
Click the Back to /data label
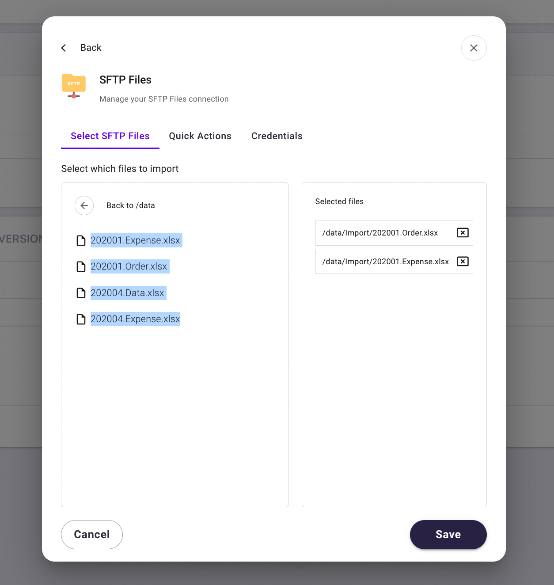point(131,205)
